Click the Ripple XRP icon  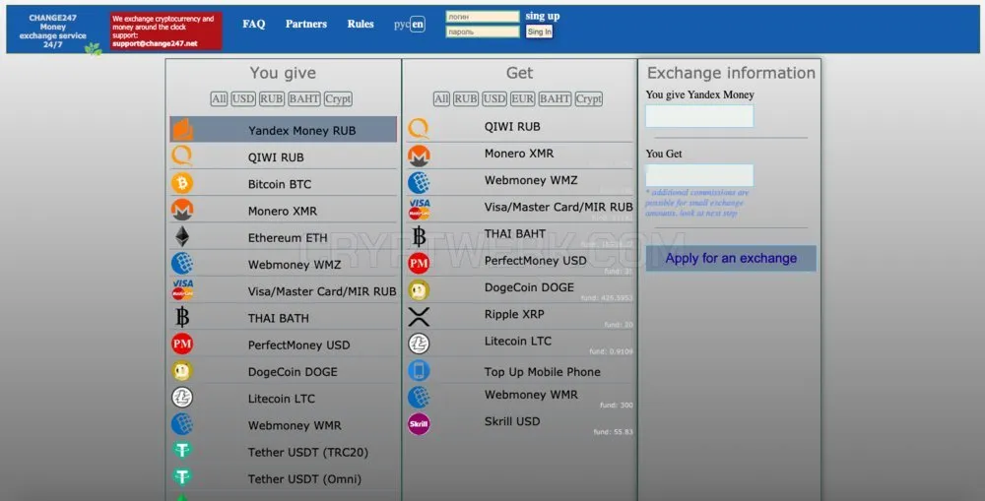pos(419,316)
